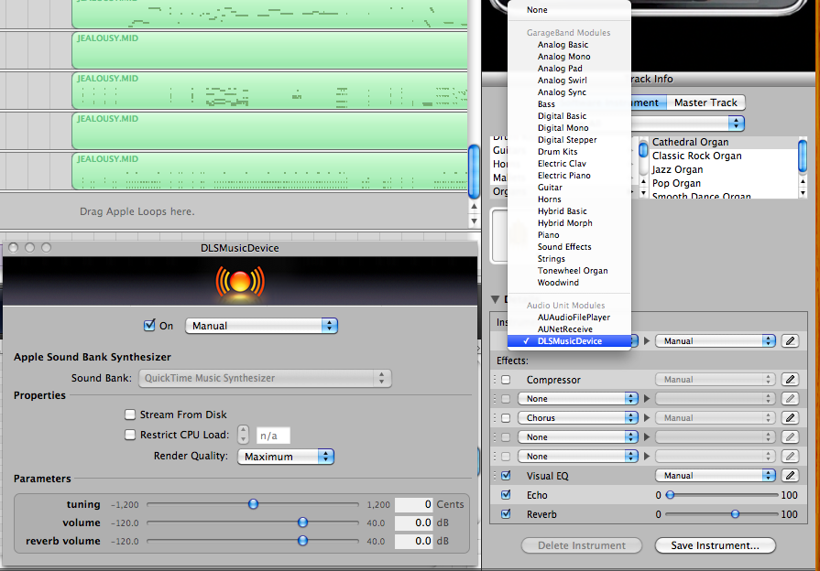
Task: Select the checked DLSMusicDevice menu item
Action: (x=569, y=341)
